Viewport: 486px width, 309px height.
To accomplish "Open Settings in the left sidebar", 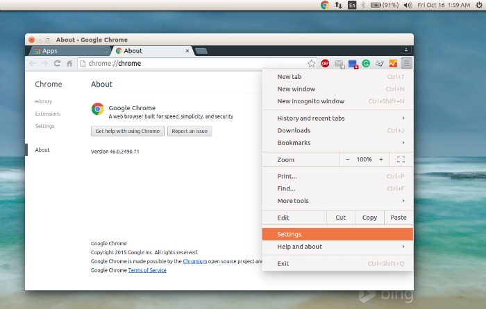I will click(44, 126).
